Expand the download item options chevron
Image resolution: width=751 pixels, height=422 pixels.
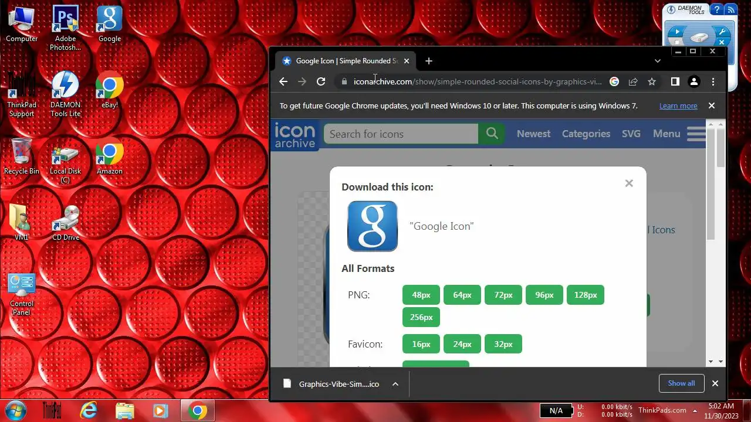[x=395, y=384]
